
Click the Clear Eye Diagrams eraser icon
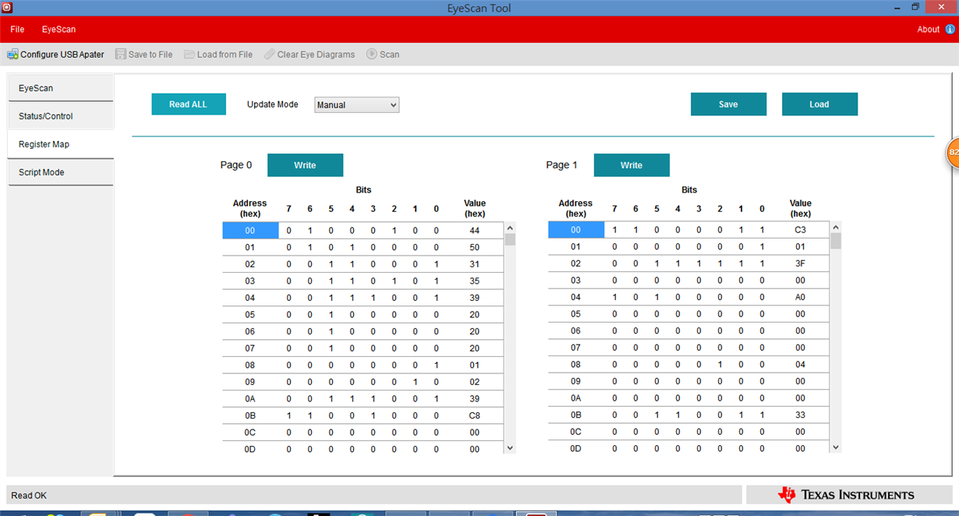click(269, 55)
